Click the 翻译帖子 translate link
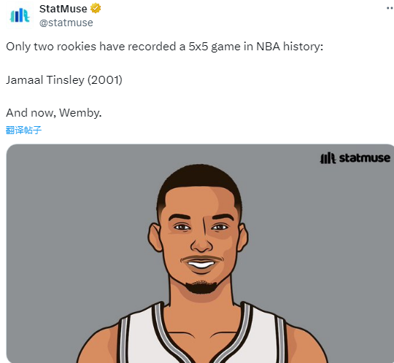 pos(23,130)
